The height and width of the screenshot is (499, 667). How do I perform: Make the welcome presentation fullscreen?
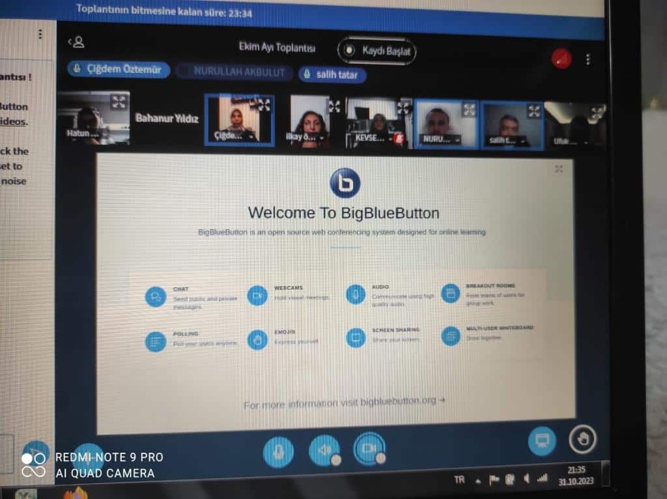pos(559,169)
